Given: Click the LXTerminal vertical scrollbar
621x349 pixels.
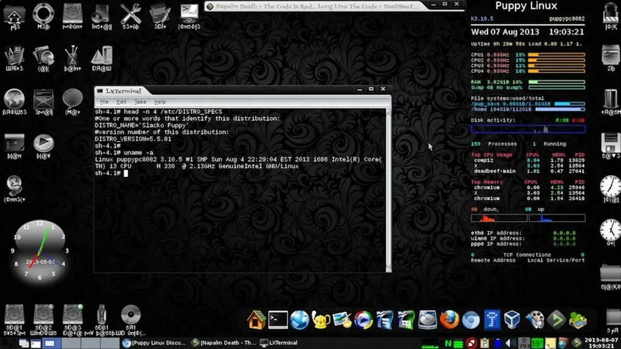Looking at the screenshot, I should click(389, 190).
